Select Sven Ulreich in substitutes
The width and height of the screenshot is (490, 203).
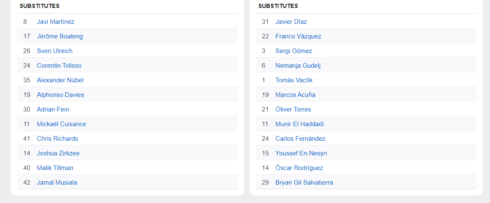[55, 51]
